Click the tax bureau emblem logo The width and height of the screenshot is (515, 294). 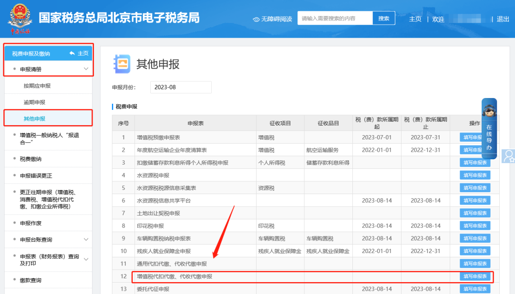[x=20, y=18]
